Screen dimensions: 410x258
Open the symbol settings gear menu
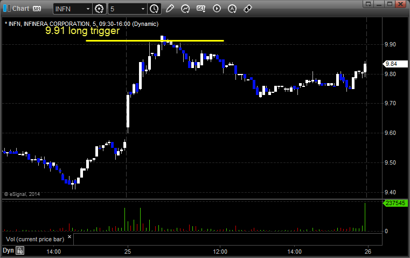point(99,9)
